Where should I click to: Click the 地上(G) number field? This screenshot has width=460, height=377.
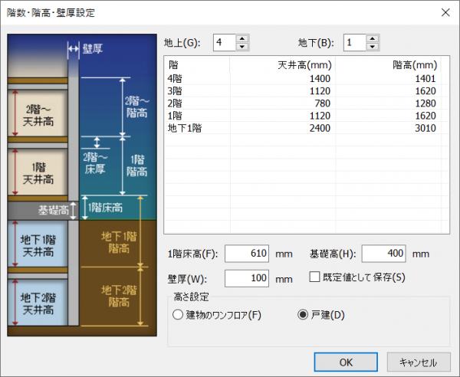[223, 43]
